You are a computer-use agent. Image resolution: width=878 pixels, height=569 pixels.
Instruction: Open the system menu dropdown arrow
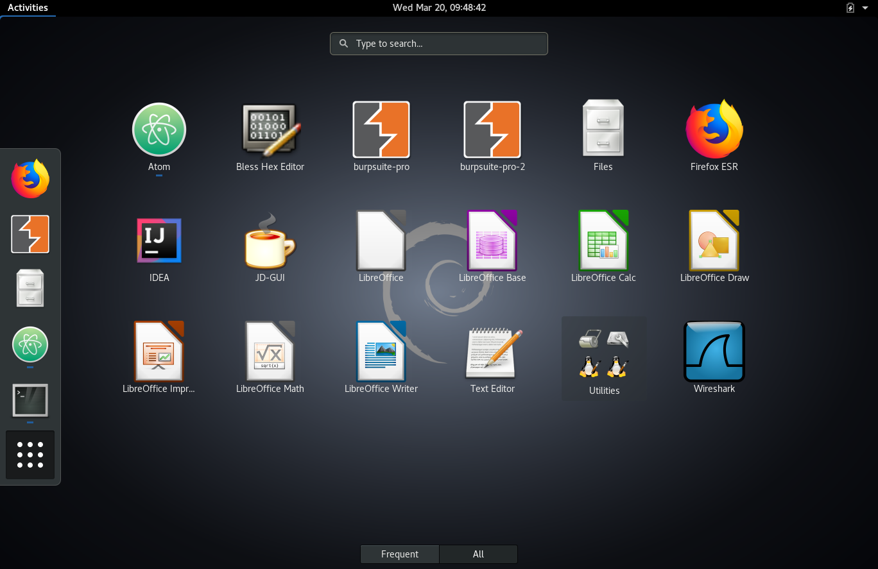point(865,8)
